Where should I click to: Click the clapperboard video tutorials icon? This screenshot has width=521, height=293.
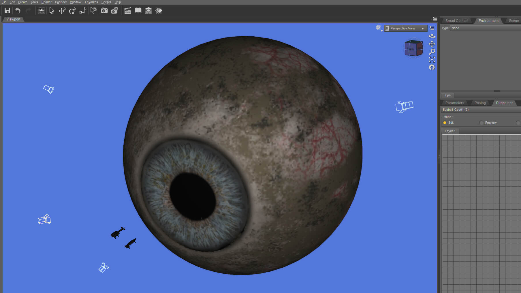tap(128, 11)
